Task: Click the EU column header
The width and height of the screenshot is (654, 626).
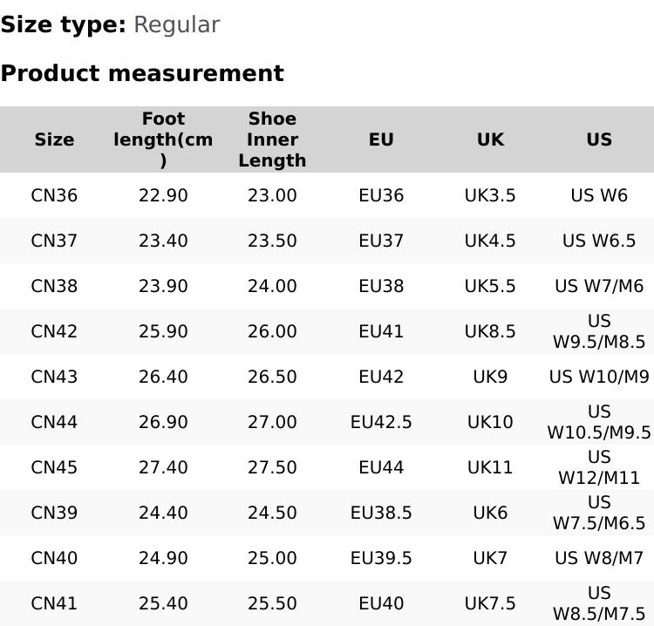Action: click(x=381, y=139)
